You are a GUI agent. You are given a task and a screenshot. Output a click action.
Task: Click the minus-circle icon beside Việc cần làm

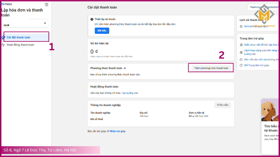pyautogui.click(x=241, y=60)
